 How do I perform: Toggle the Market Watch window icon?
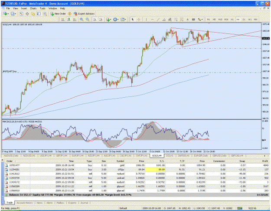click(21, 13)
